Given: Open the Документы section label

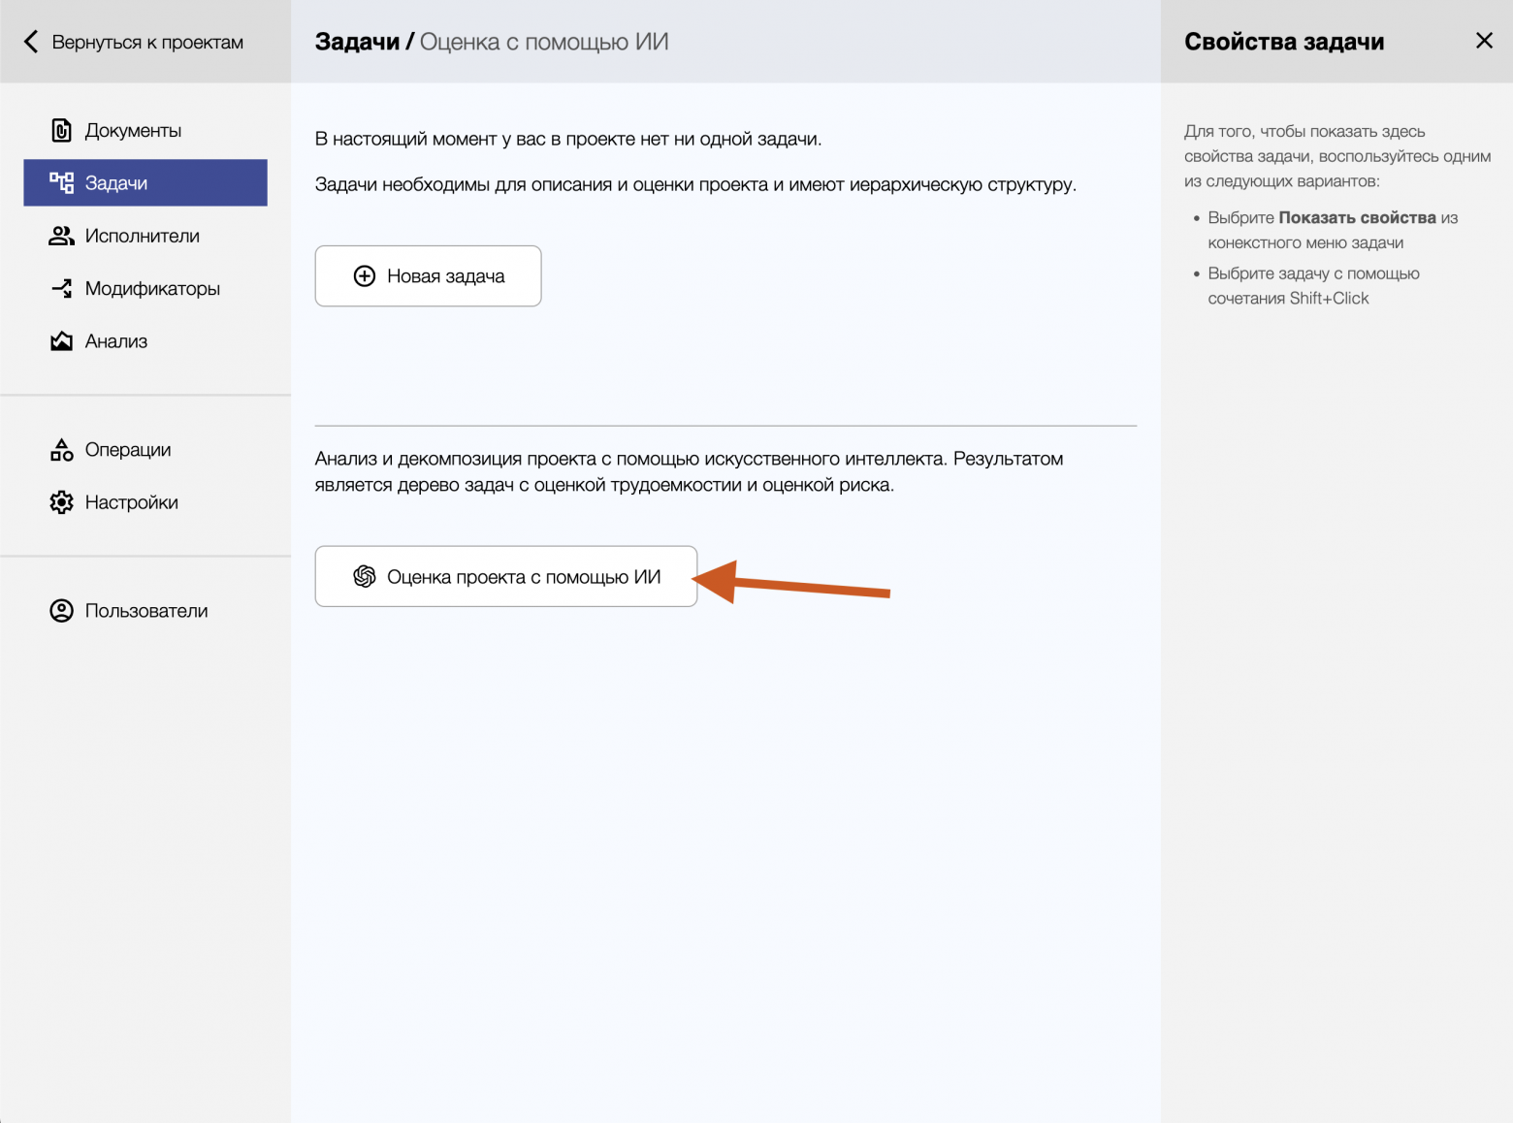Looking at the screenshot, I should coord(133,130).
